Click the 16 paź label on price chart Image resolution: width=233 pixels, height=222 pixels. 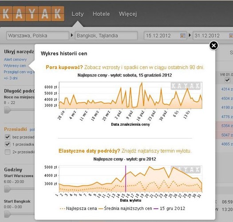[140, 115]
